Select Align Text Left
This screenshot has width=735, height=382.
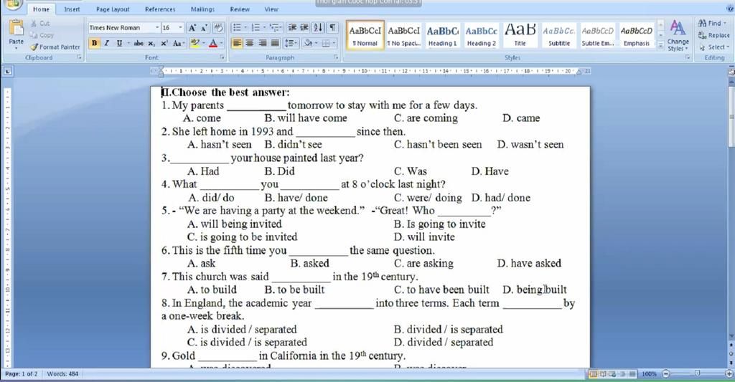point(237,43)
